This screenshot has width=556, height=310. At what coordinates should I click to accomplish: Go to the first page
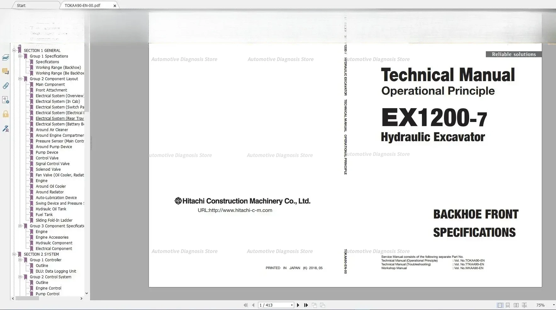point(246,305)
